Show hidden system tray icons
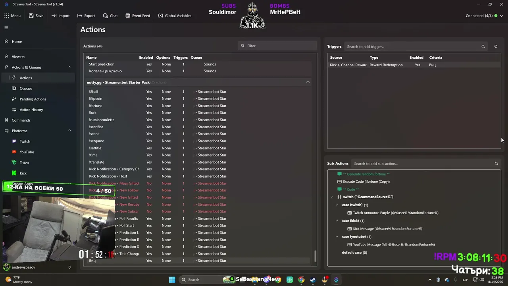Screen dimensions: 508x286 coord(430,280)
